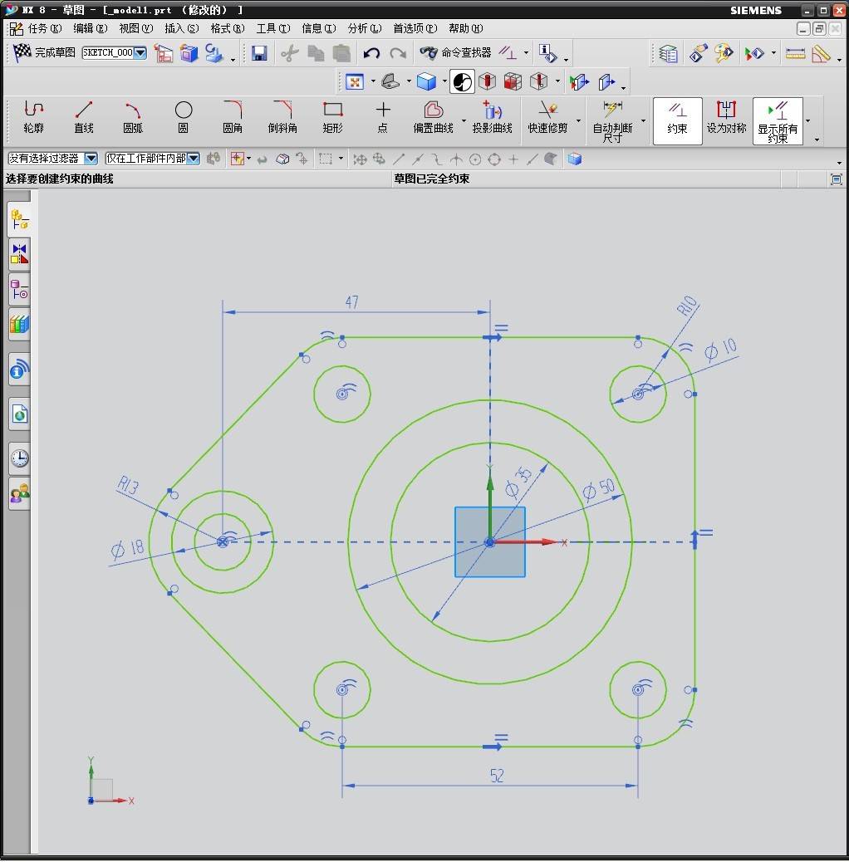This screenshot has height=862, width=849.
Task: Open the Part Navigator sidebar tab
Action: point(19,289)
